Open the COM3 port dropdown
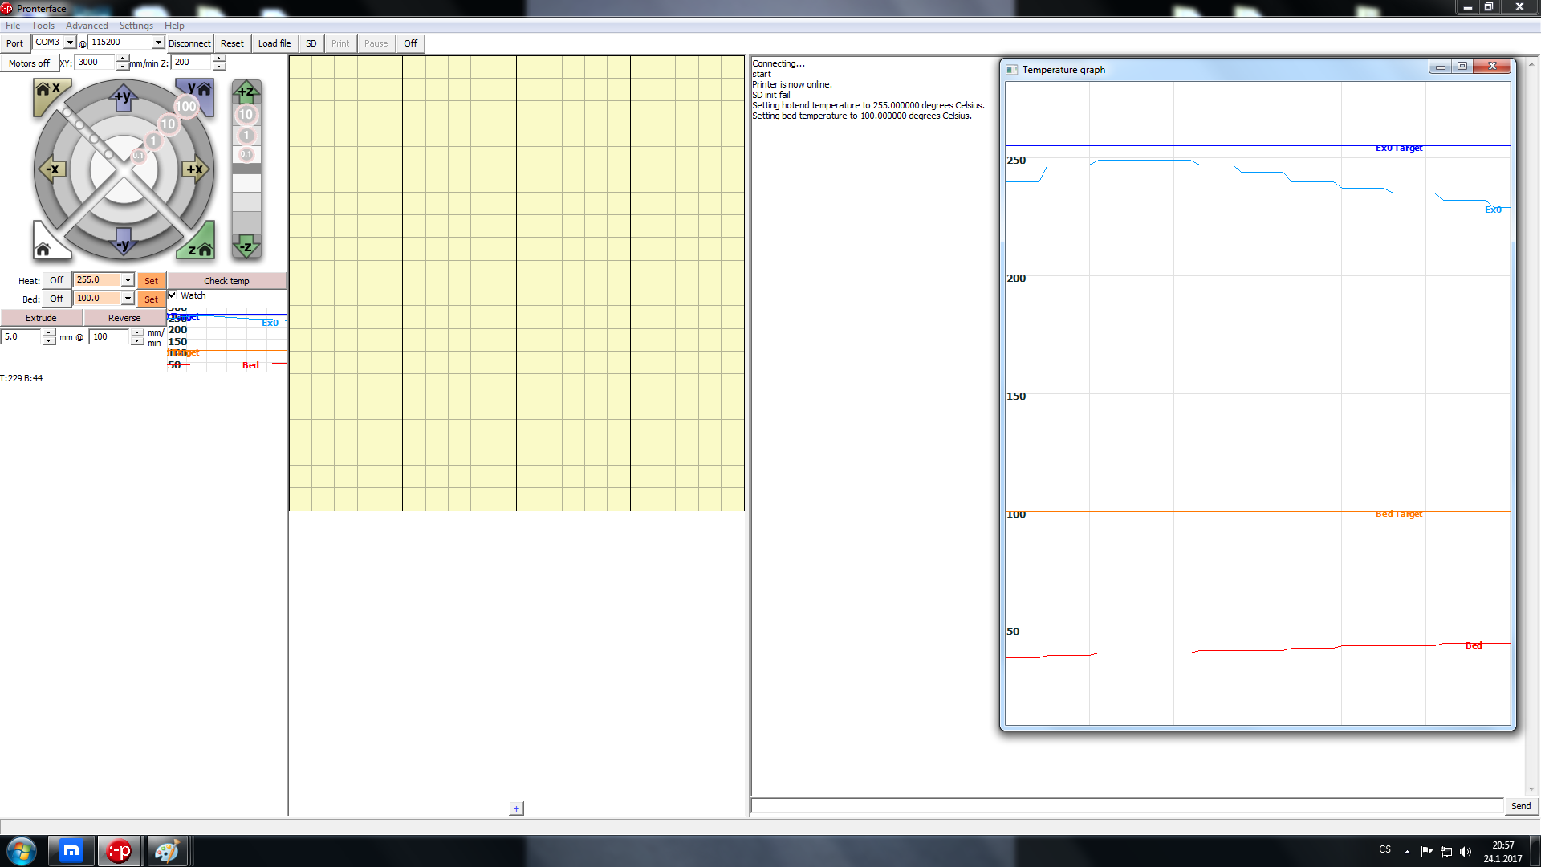The height and width of the screenshot is (867, 1541). [70, 43]
